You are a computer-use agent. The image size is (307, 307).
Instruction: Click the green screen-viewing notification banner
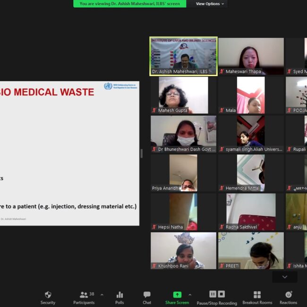pos(130,4)
